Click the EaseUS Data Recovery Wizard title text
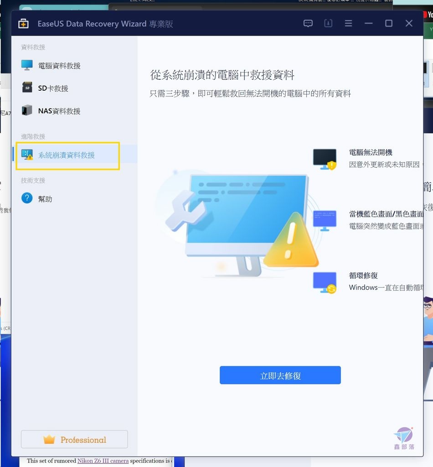 point(105,24)
